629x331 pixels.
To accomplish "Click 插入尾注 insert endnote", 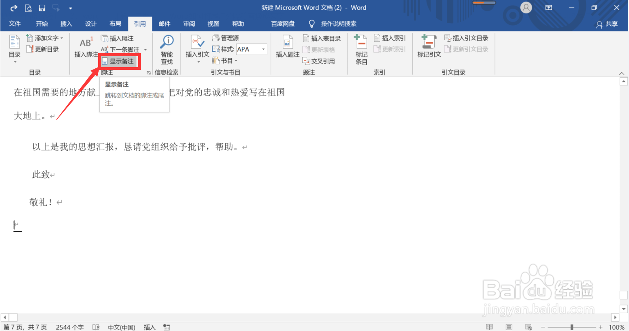I will coord(117,38).
